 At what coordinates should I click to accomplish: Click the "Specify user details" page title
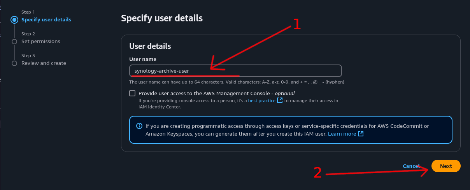[161, 18]
